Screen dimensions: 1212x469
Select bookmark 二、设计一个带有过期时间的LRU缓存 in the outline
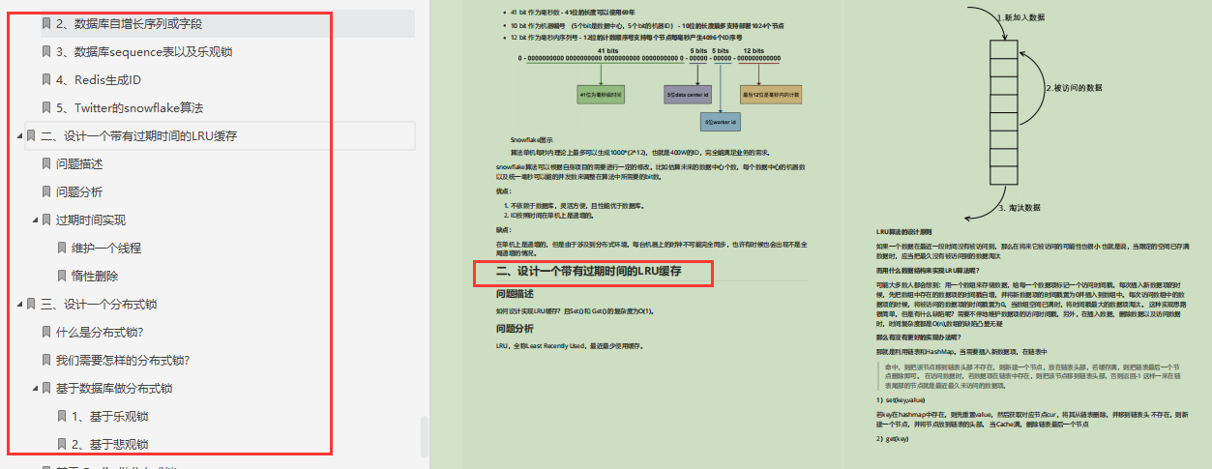tap(139, 135)
